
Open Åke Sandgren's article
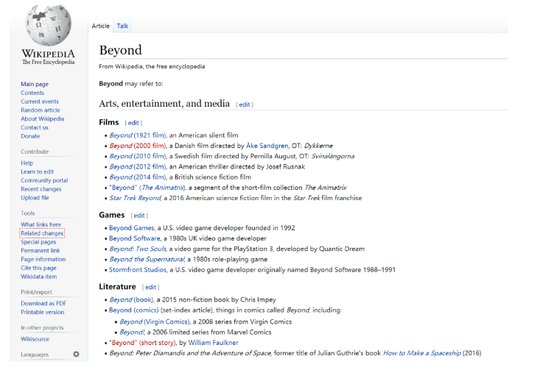[x=267, y=146]
